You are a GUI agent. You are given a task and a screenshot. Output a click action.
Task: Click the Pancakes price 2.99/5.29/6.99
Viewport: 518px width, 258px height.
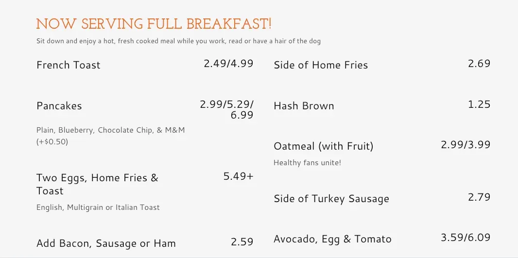point(227,109)
